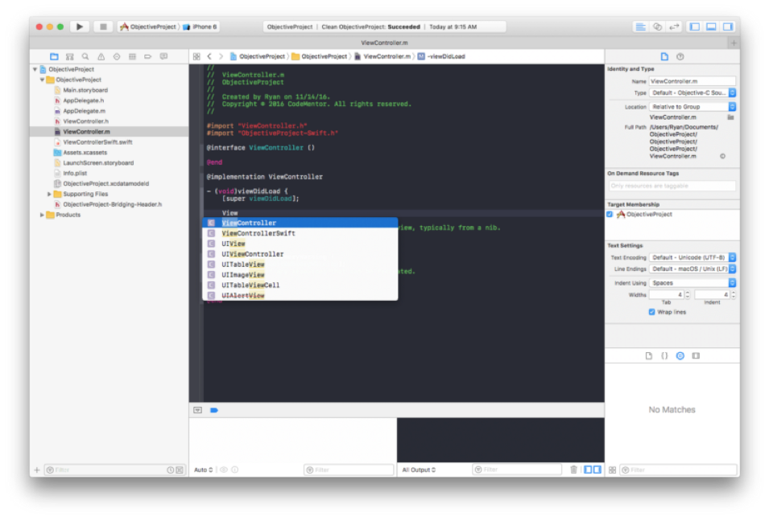Show the File inspector
Image resolution: width=769 pixels, height=517 pixels.
(664, 57)
